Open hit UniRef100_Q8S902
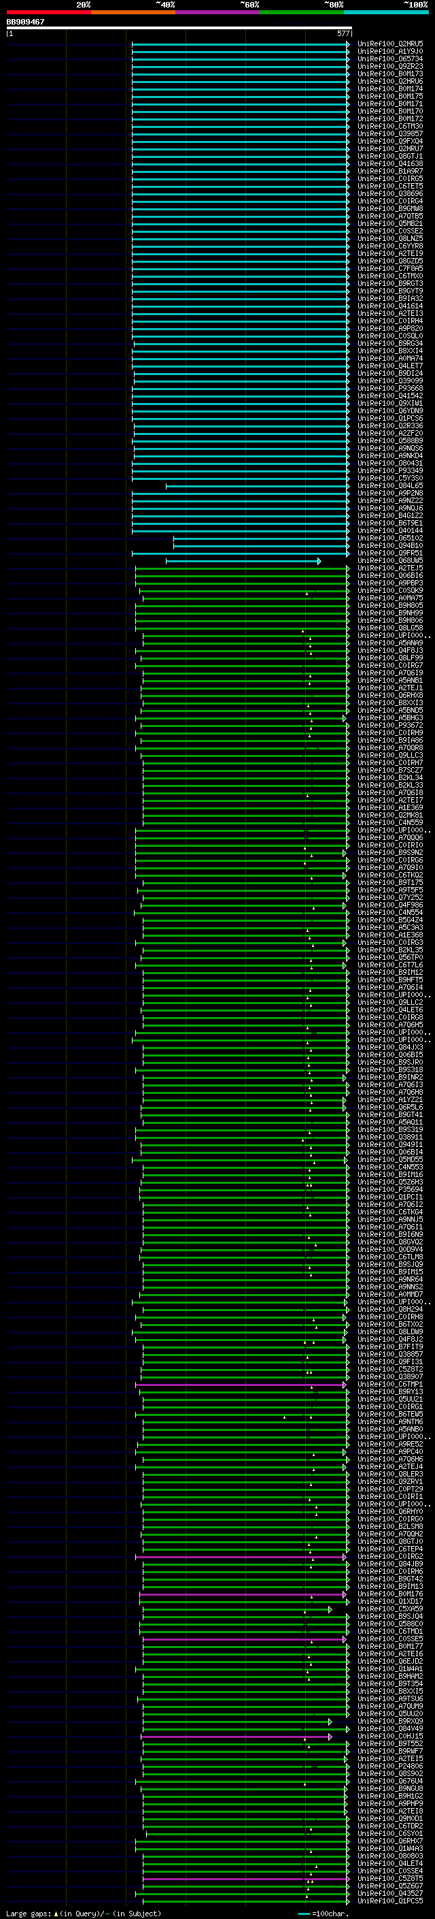 point(390,1774)
